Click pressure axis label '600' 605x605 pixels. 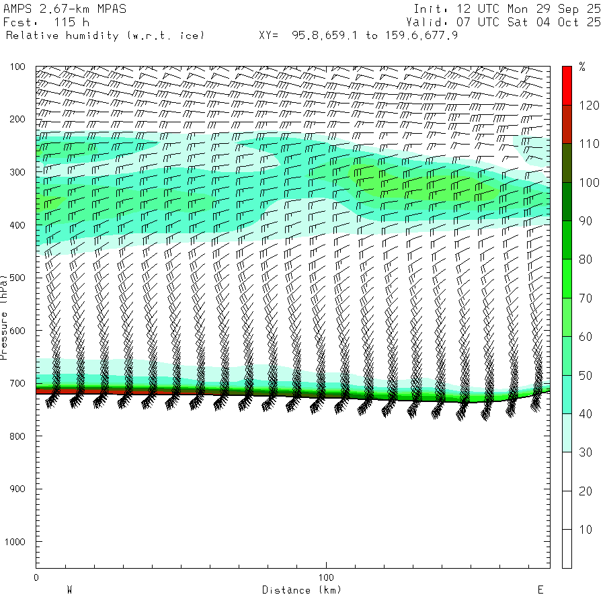tap(17, 331)
